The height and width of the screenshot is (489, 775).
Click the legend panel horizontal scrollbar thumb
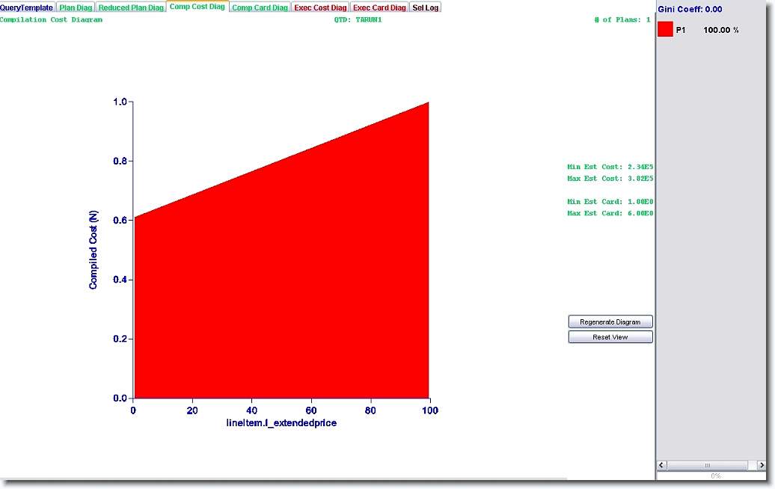coord(708,465)
